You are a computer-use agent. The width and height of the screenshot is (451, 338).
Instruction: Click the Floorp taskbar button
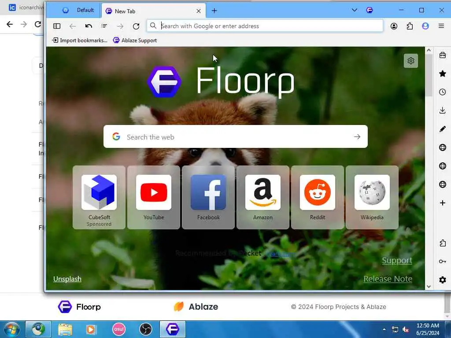[x=173, y=329]
